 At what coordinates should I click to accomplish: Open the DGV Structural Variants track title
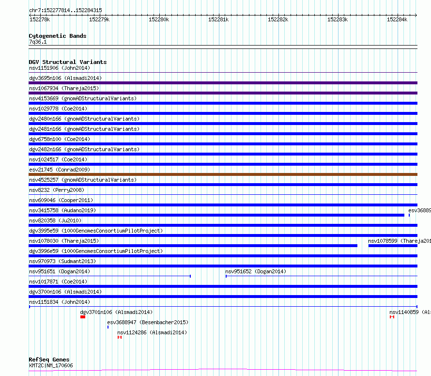(x=68, y=62)
